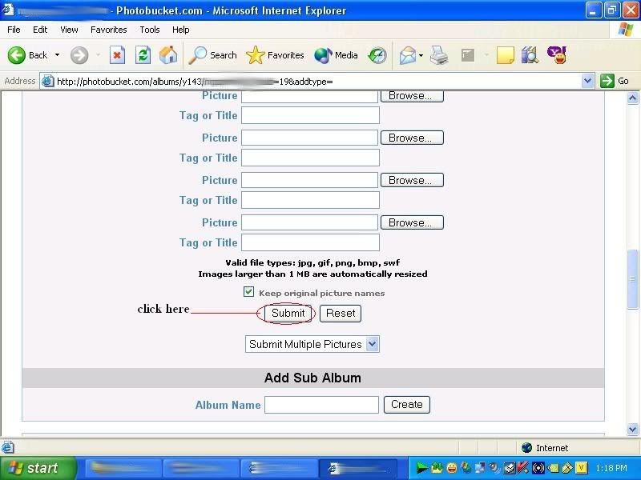Image resolution: width=641 pixels, height=480 pixels.
Task: Open the Help menu
Action: [181, 30]
